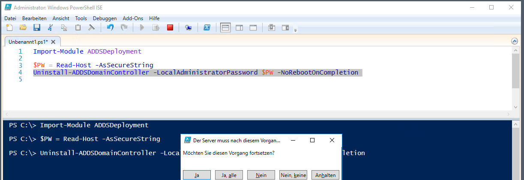Choose Ja, alle in the dialog
The width and height of the screenshot is (524, 180).
(x=229, y=175)
